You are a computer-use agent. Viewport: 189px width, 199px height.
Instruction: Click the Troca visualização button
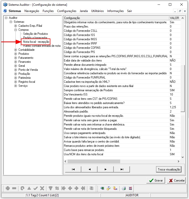tap(169, 169)
